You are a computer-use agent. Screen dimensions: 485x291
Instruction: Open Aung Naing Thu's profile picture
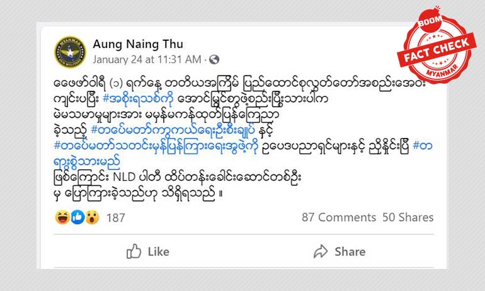pyautogui.click(x=70, y=52)
